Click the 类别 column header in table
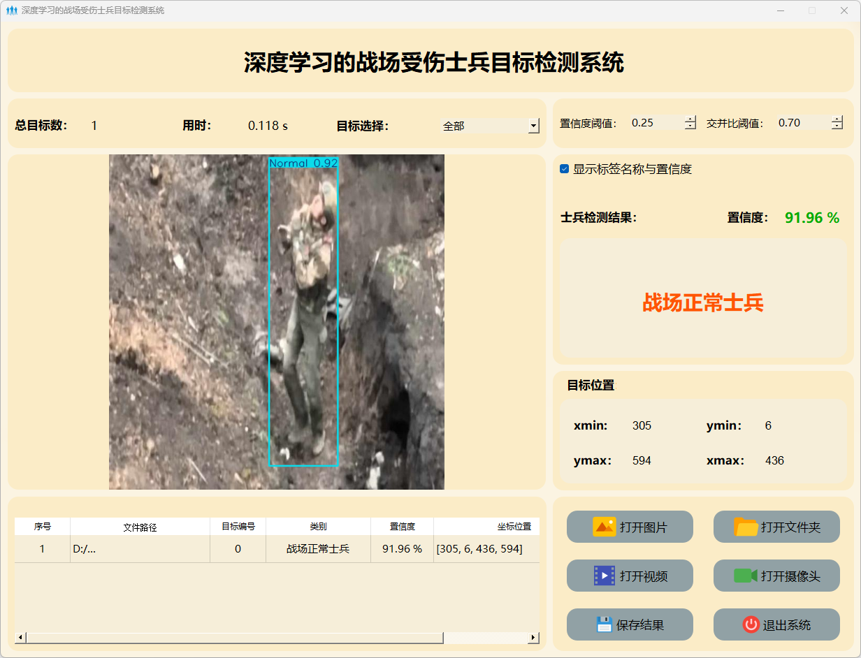 (318, 527)
